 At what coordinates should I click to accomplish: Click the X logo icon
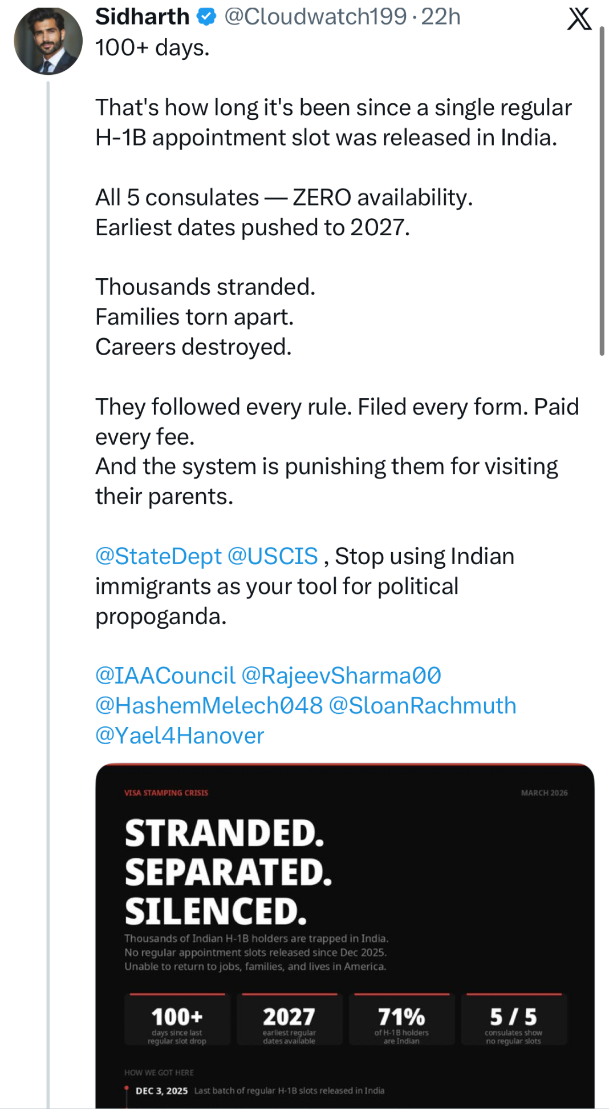pyautogui.click(x=579, y=18)
